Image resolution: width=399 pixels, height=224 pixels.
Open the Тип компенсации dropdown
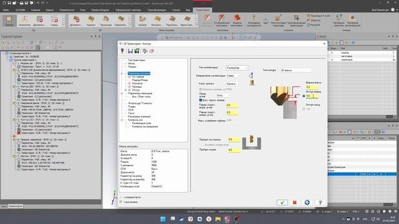pos(237,68)
